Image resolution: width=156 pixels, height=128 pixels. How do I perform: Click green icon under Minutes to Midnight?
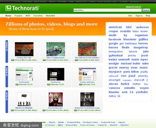click(12, 110)
